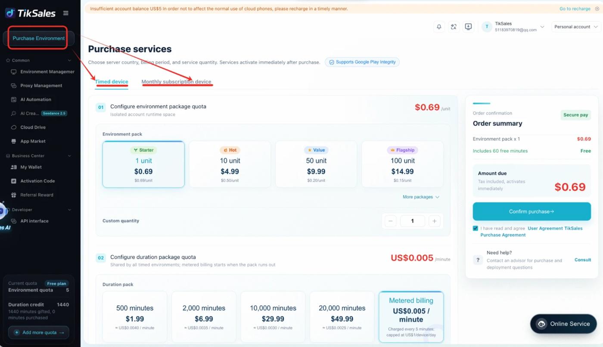Collapse the Developer sidebar section
Viewport: 603px width, 347px height.
pos(70,210)
